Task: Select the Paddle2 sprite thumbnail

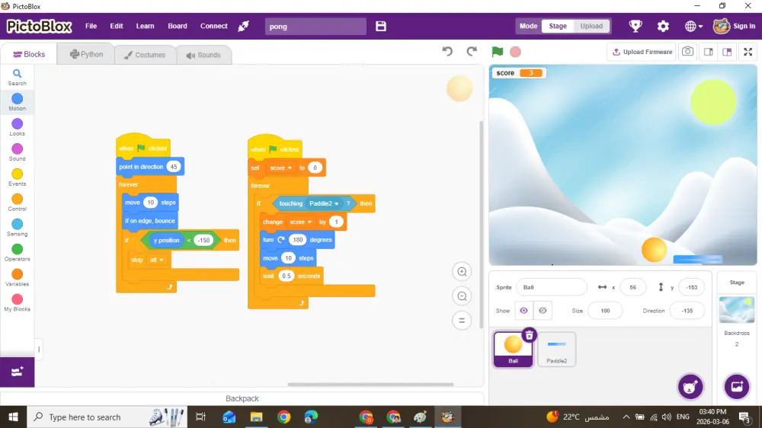Action: 556,349
